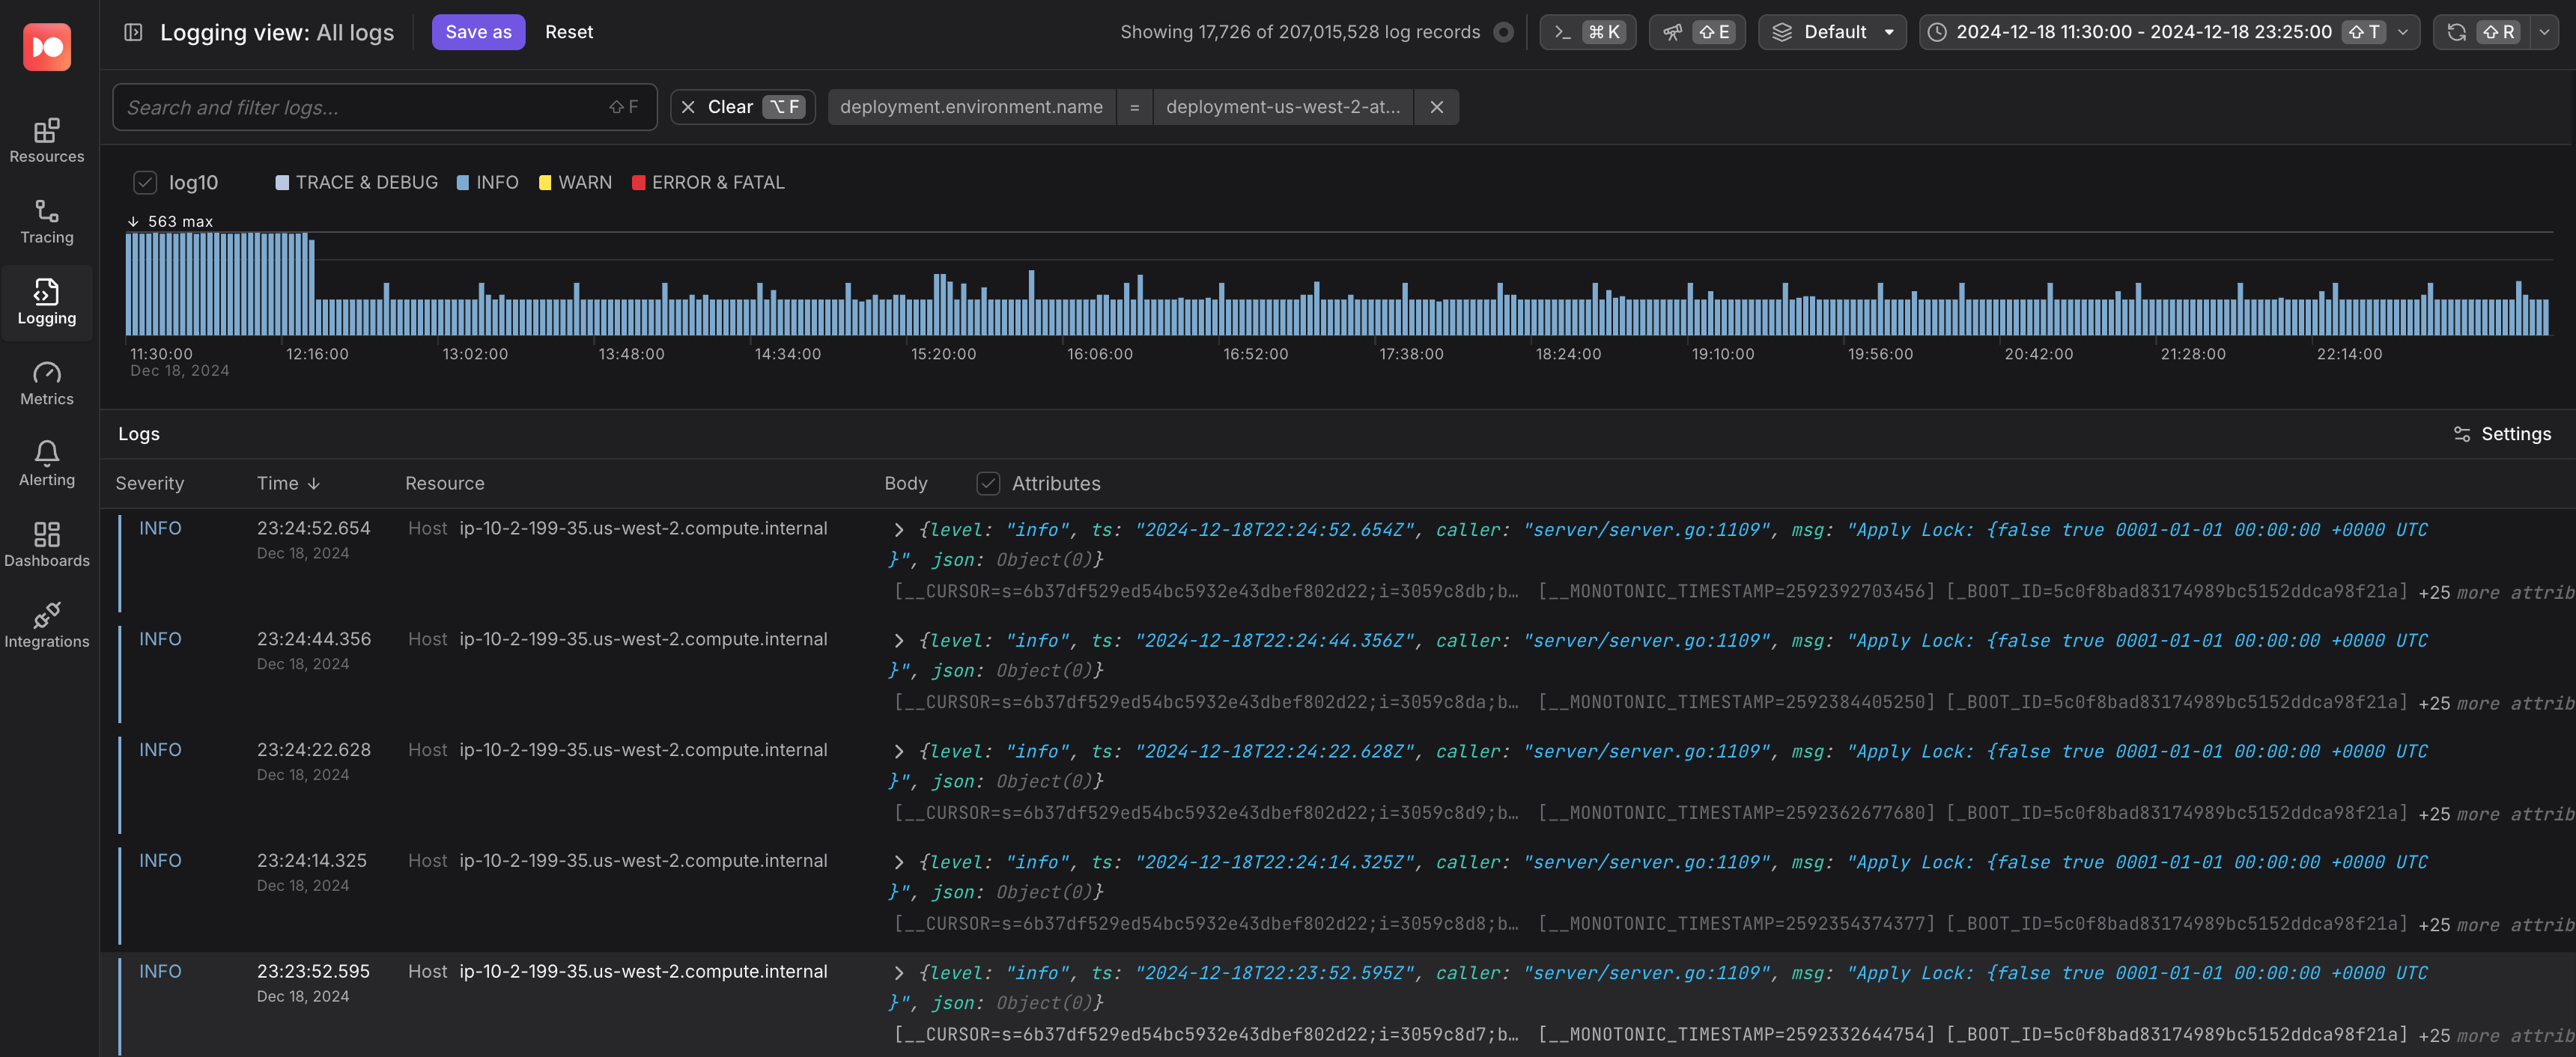Expand the 23:24:44.356 log body
The height and width of the screenshot is (1057, 2576).
[898, 641]
